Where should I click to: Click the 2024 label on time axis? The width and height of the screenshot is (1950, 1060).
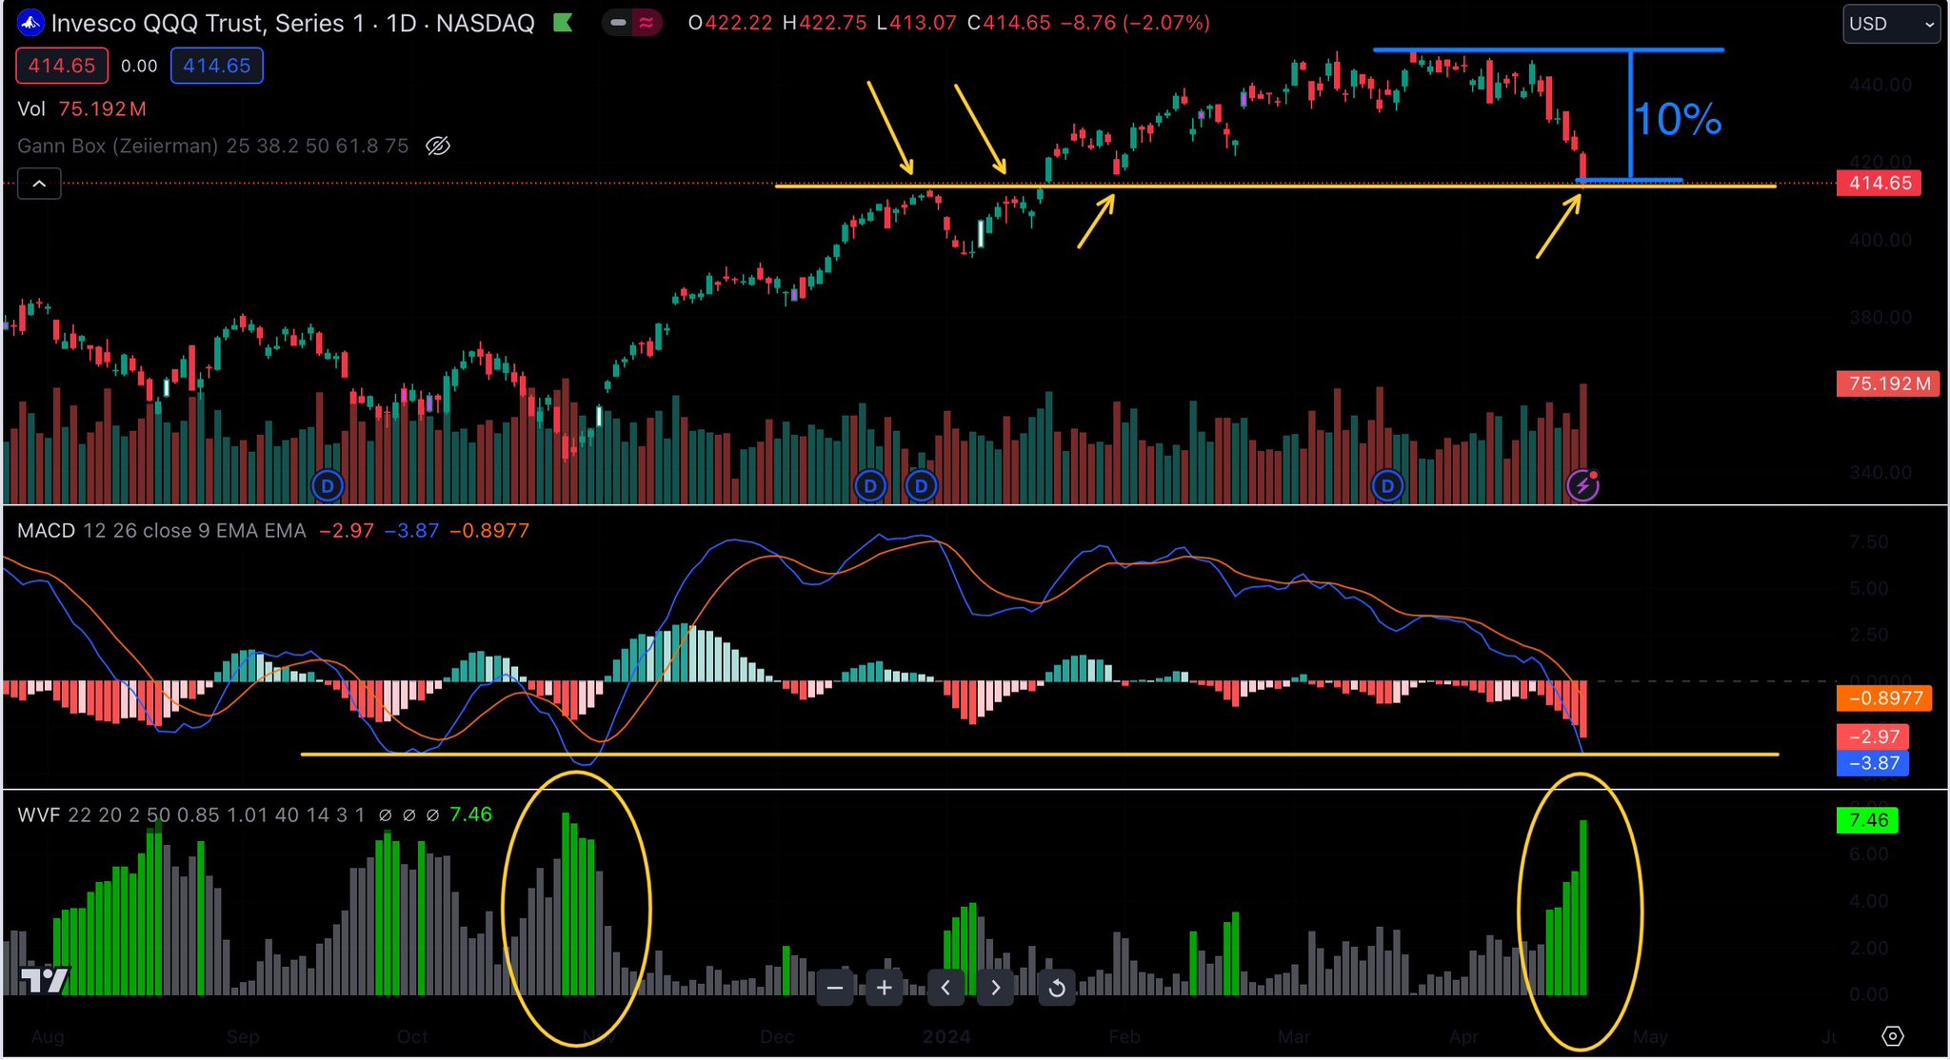point(946,1036)
